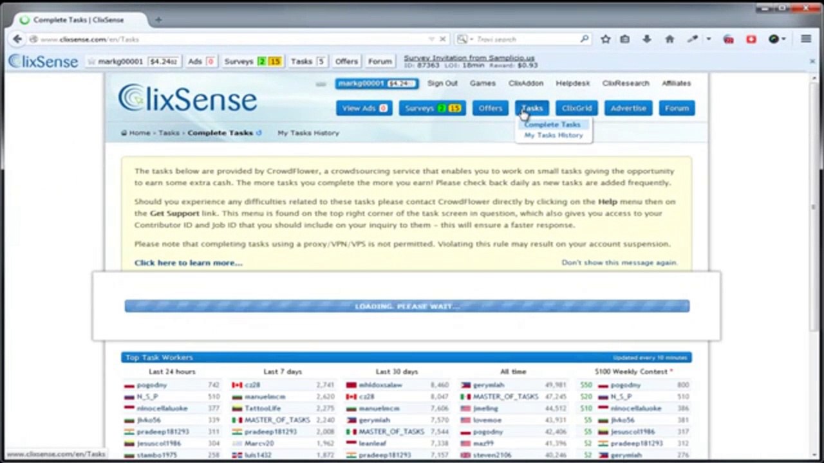Open the URL history dropdown arrow

(431, 39)
